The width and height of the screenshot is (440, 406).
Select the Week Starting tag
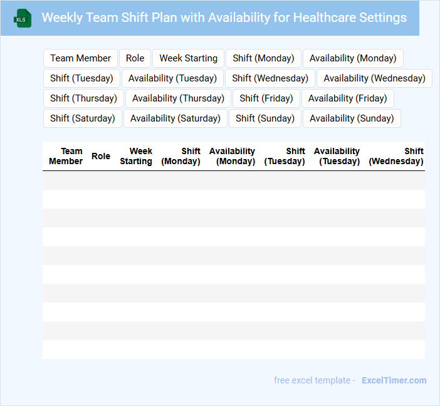(188, 58)
